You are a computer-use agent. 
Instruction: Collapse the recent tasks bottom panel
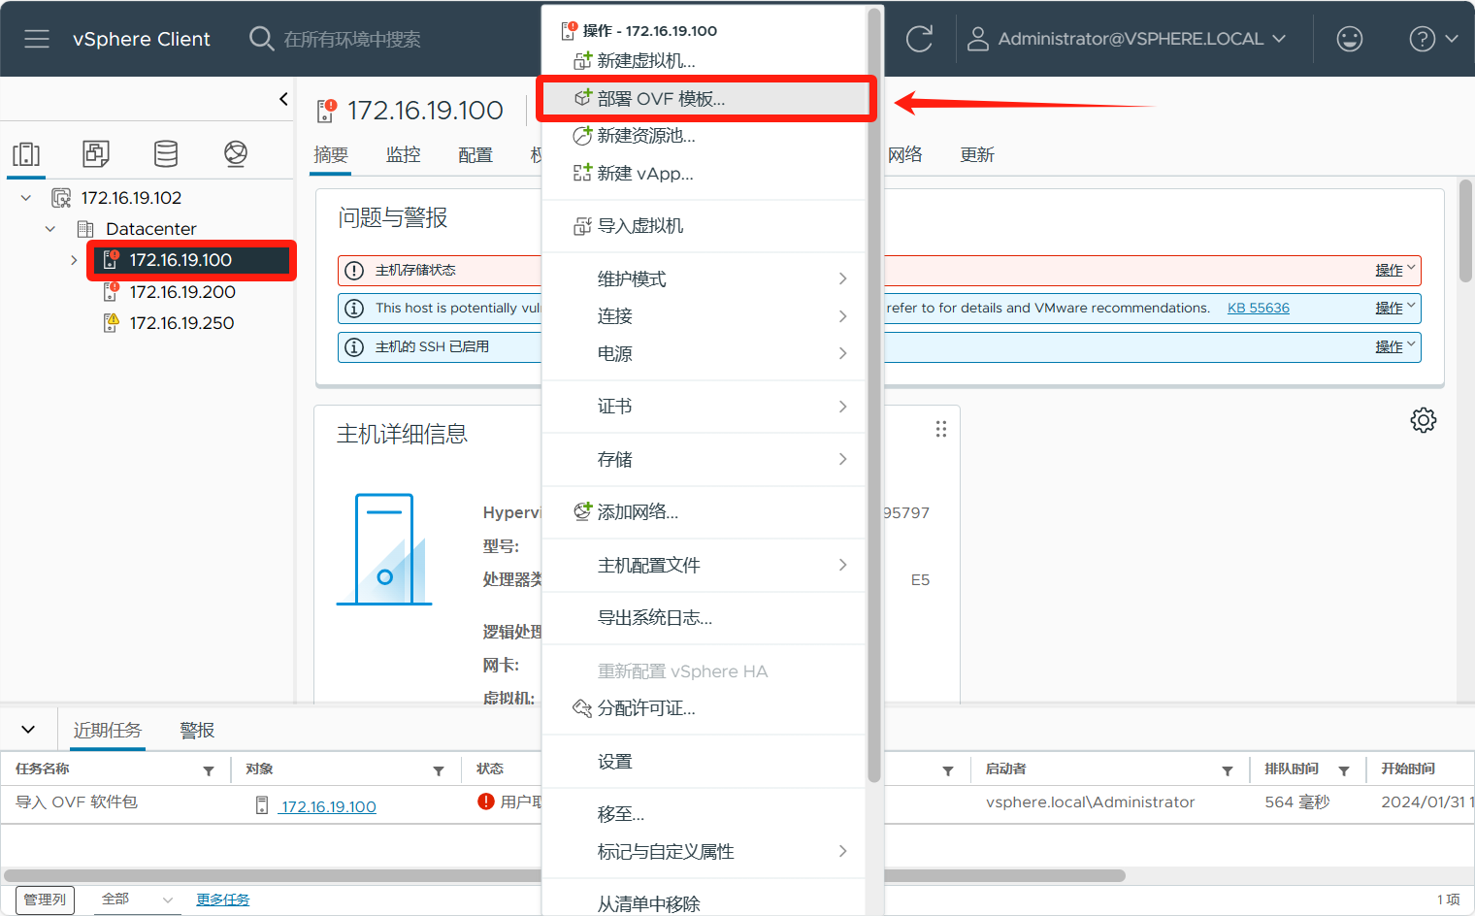pyautogui.click(x=28, y=730)
